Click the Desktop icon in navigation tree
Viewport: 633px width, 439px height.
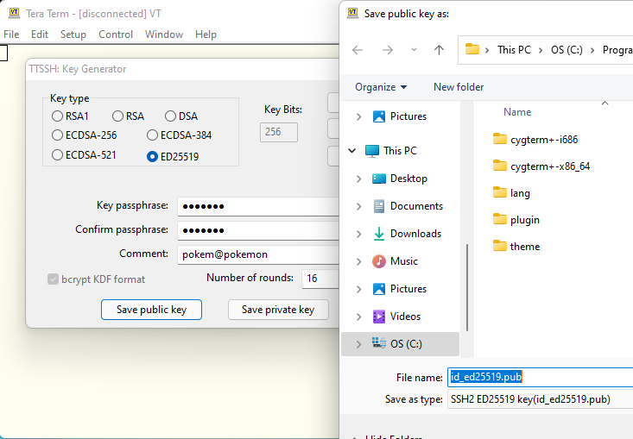pyautogui.click(x=378, y=179)
